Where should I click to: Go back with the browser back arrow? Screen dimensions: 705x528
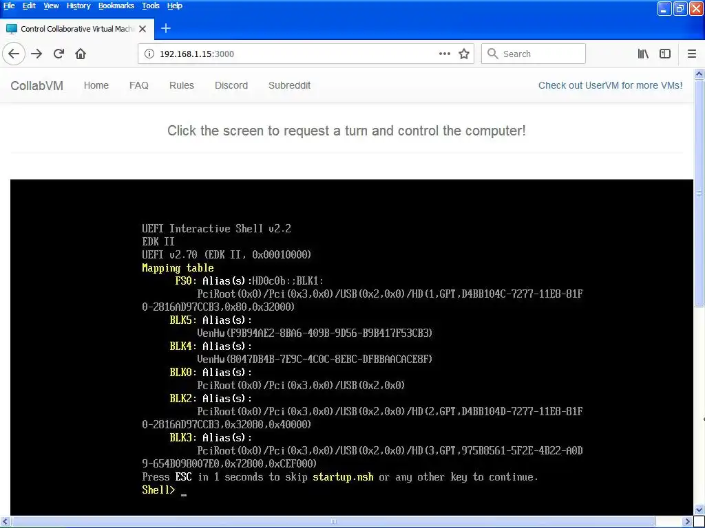pyautogui.click(x=14, y=54)
